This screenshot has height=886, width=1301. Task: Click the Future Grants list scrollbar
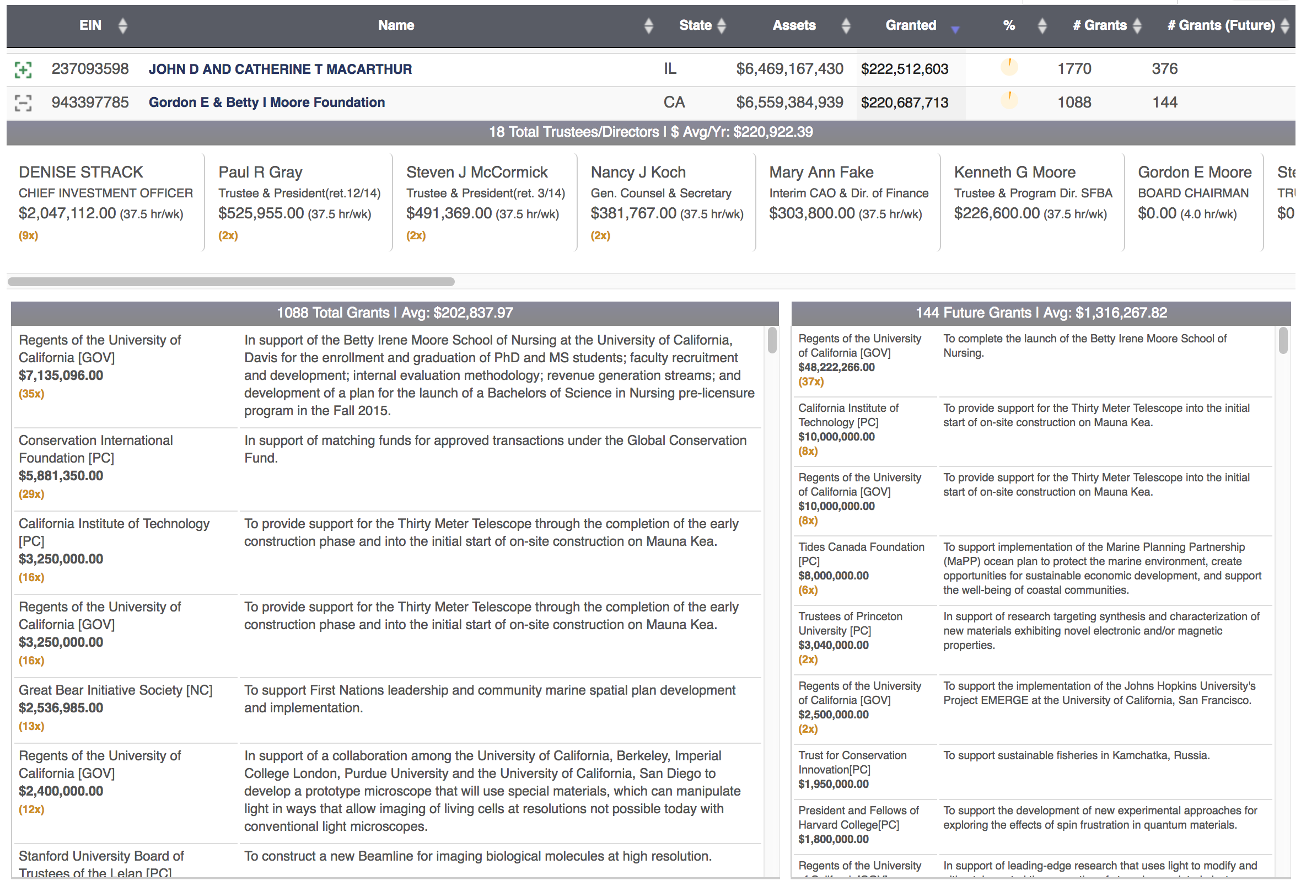(x=1283, y=341)
